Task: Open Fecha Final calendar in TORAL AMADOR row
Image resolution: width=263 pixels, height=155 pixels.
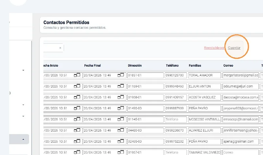Action: click(121, 75)
